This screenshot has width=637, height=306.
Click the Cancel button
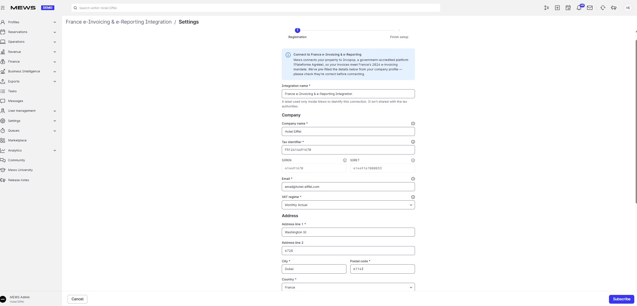(x=77, y=299)
